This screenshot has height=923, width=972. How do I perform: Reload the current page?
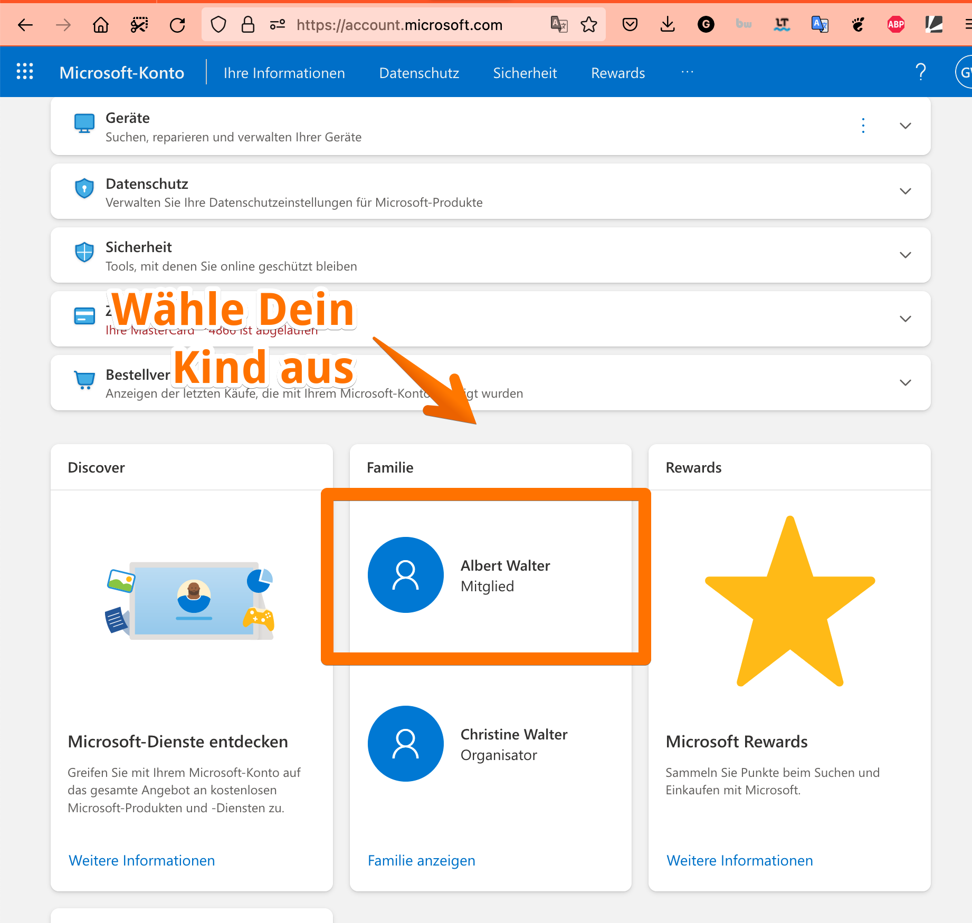click(178, 24)
